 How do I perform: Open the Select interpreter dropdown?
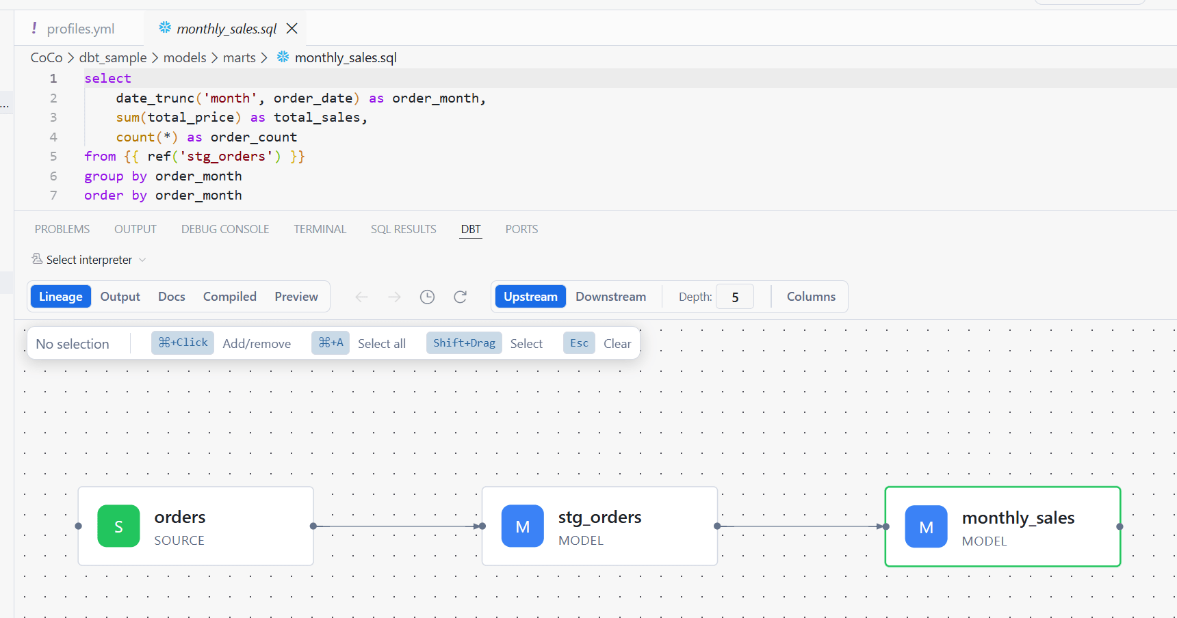point(89,260)
